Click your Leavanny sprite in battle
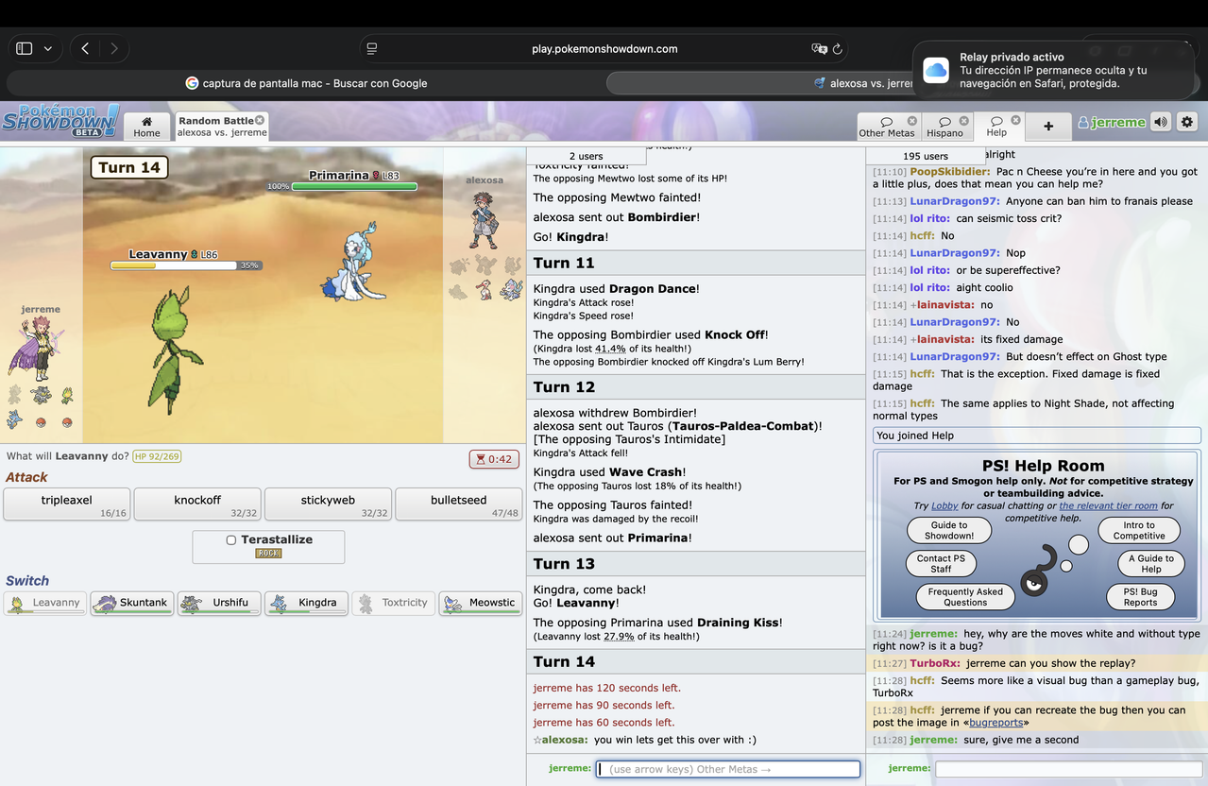Screen dimensions: 1208x786 (x=175, y=351)
